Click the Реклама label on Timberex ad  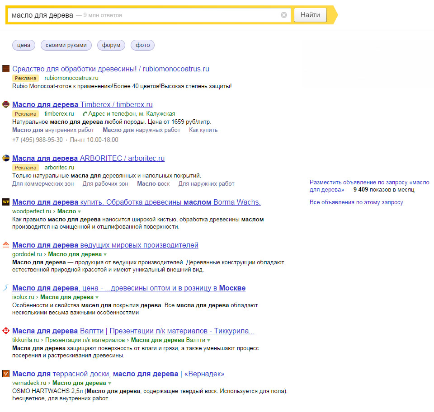point(25,114)
